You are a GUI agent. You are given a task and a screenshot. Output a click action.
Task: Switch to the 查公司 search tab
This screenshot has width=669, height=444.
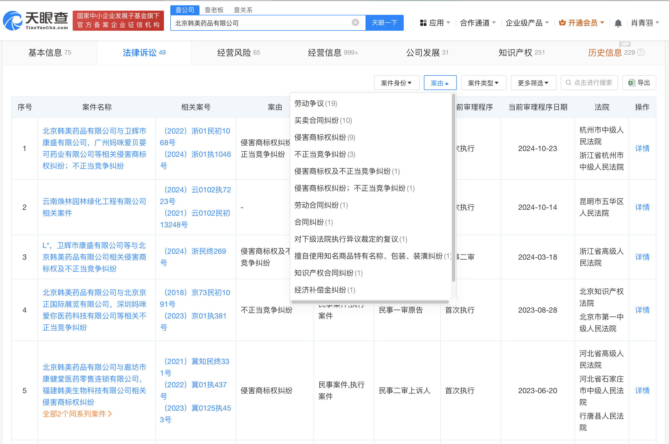185,10
